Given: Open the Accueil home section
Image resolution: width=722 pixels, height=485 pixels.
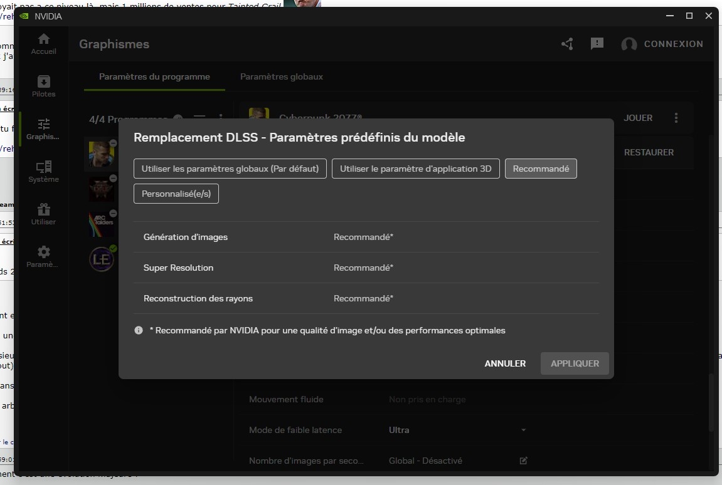Looking at the screenshot, I should [43, 44].
